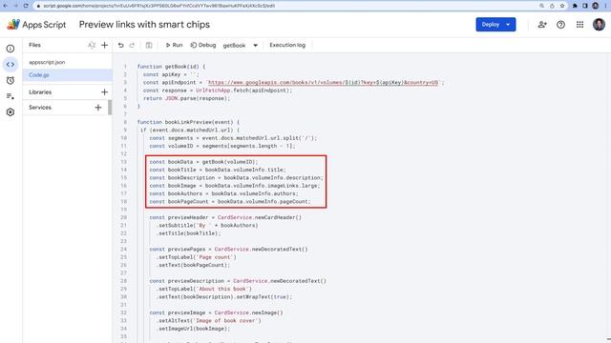
Task: Click project title Preview links with smart chips
Action: coord(144,25)
